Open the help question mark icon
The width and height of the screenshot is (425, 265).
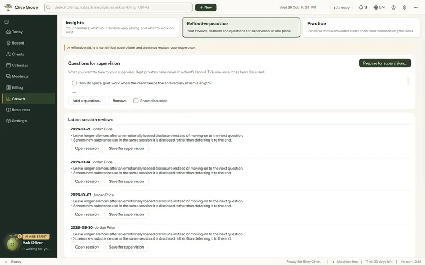(393, 7)
